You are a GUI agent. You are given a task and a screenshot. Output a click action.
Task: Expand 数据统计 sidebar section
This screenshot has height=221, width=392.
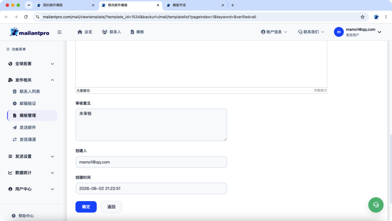[31, 173]
